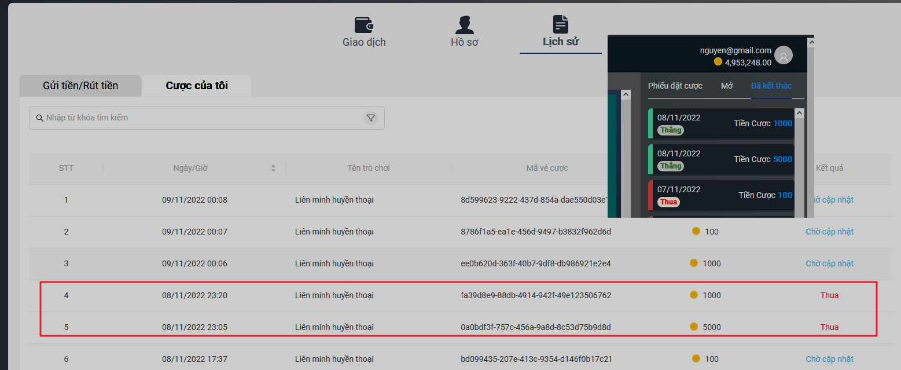Image resolution: width=901 pixels, height=370 pixels.
Task: Open the Hồ sơ profile icon
Action: click(464, 25)
